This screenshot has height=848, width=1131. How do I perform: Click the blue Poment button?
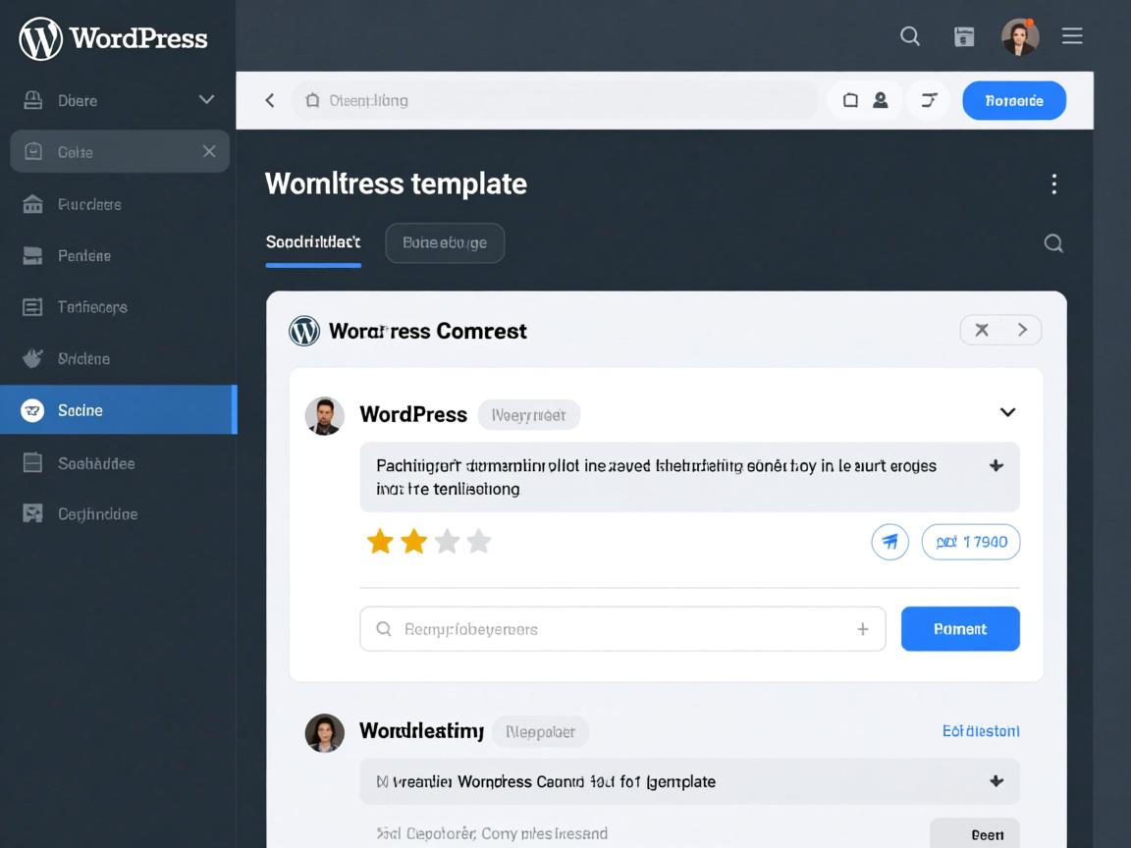959,629
